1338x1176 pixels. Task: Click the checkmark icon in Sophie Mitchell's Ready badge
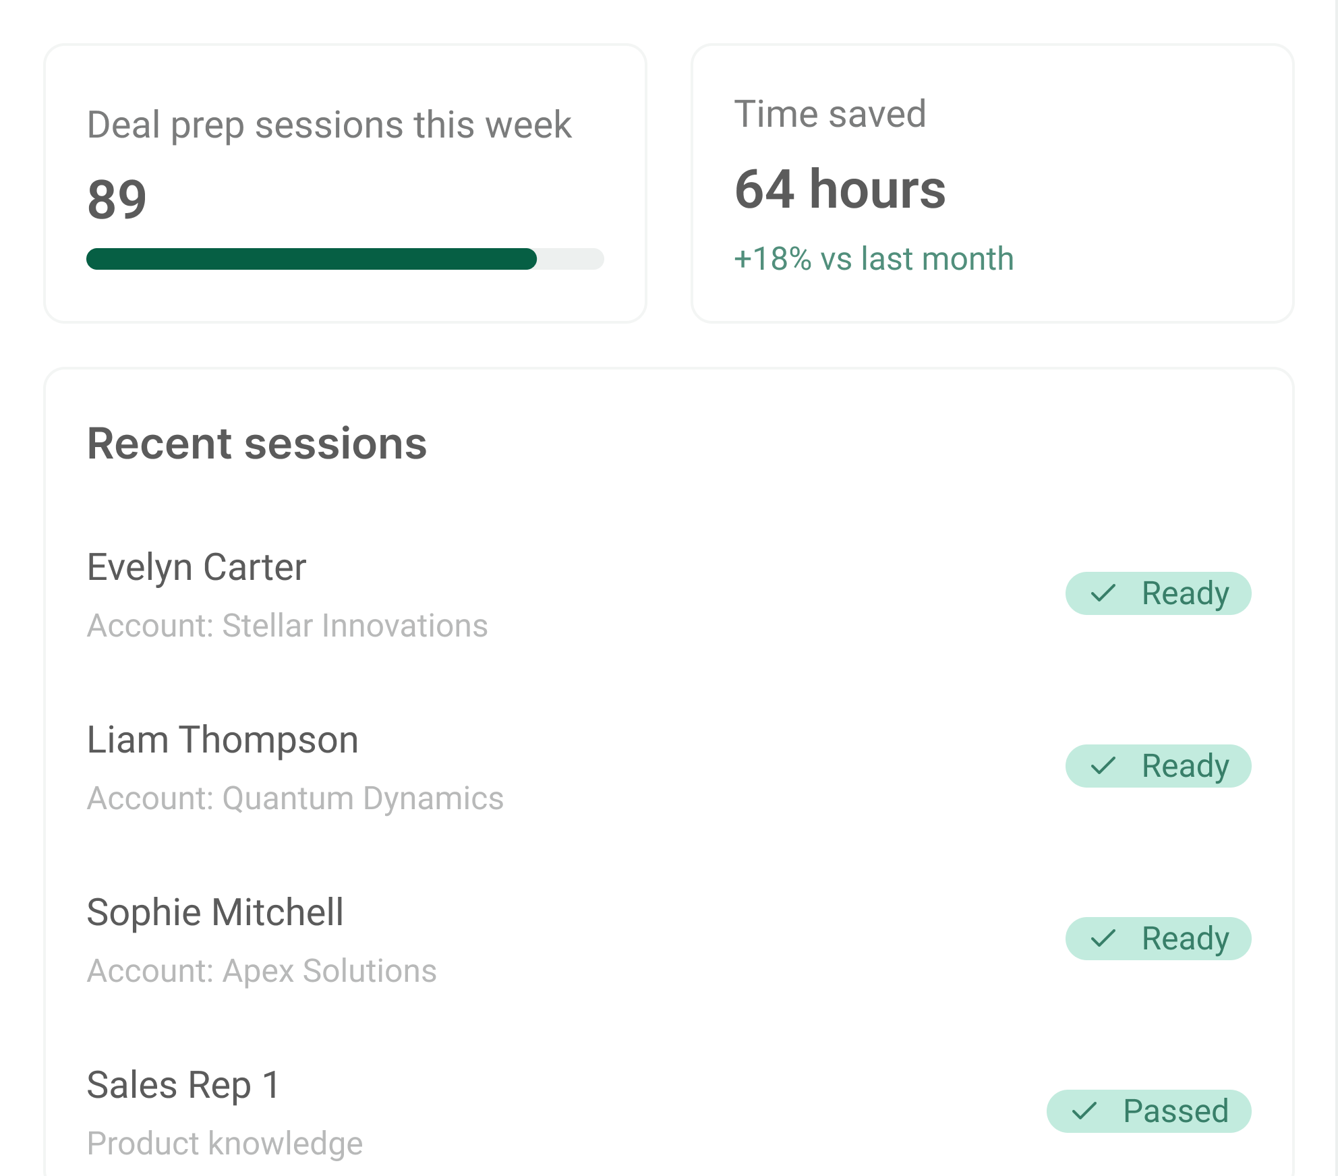[1103, 939]
